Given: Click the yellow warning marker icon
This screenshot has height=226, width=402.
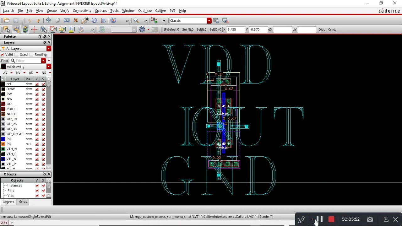Looking at the screenshot, I should coord(62,29).
